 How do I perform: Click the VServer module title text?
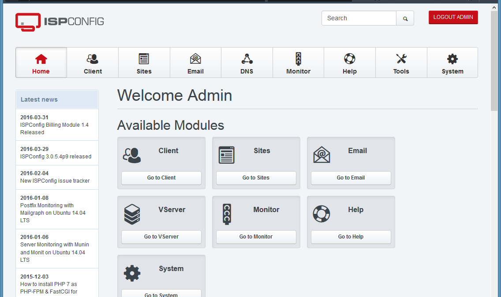[x=172, y=210]
